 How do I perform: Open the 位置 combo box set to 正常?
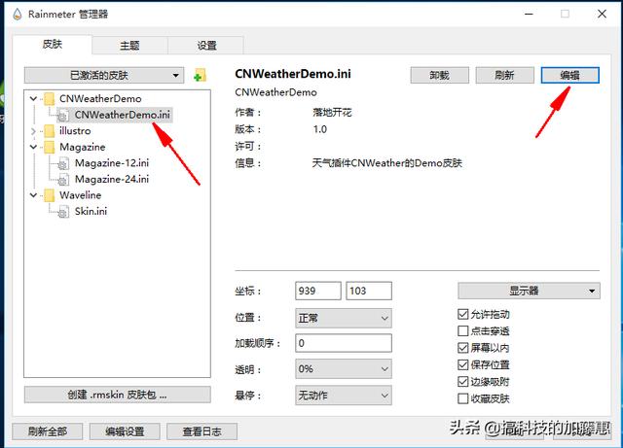click(344, 318)
